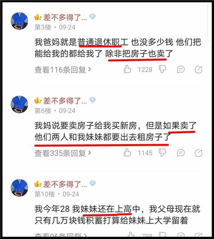
Task: Dislike the 3rd floor comment with thumbs-down
Action: point(162,69)
